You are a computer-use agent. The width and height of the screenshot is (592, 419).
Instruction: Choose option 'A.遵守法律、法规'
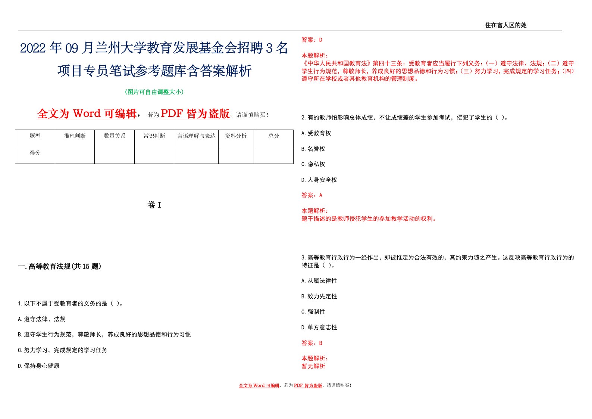click(x=42, y=319)
